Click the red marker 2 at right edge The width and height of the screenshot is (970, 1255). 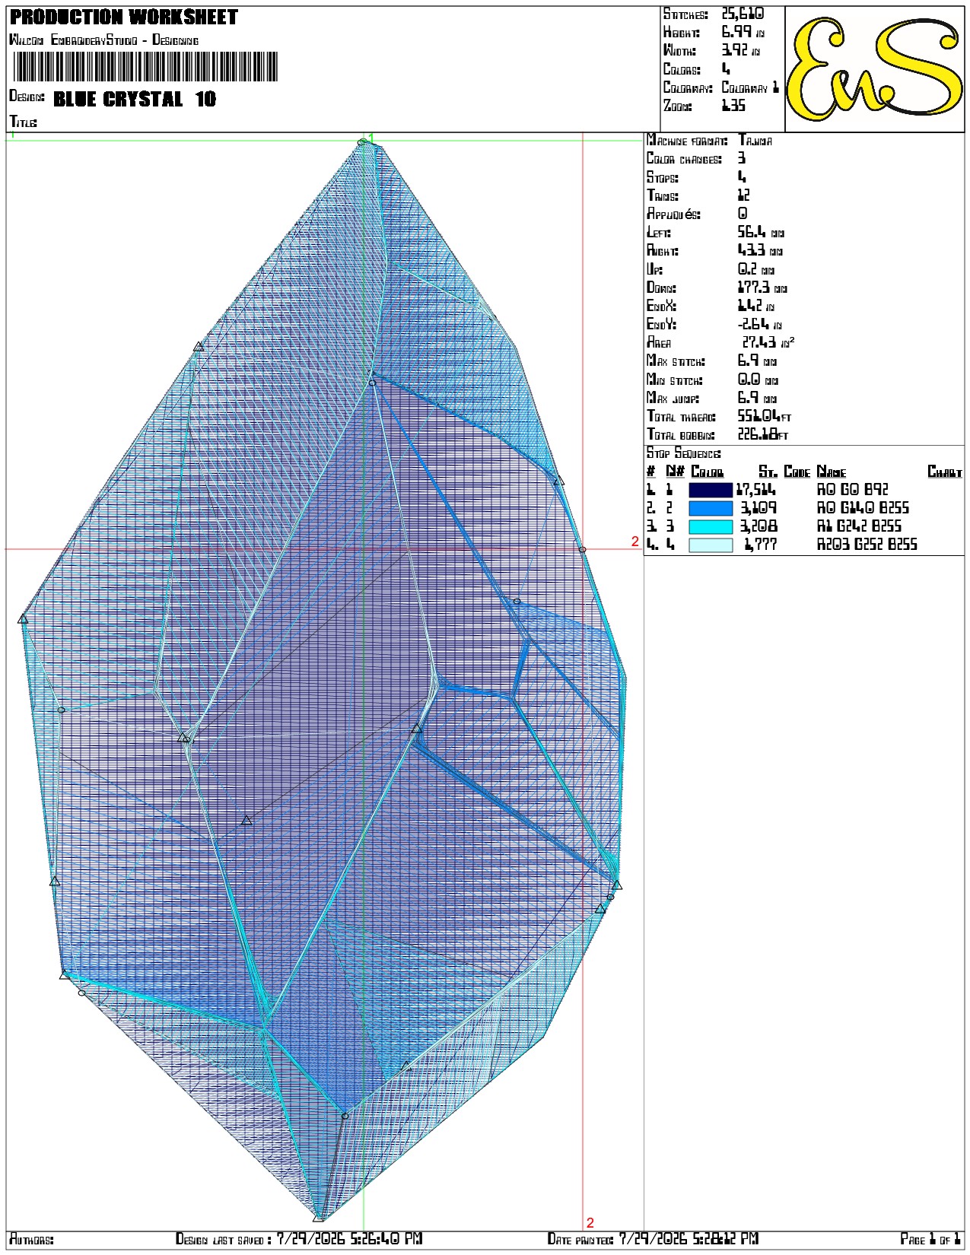635,542
